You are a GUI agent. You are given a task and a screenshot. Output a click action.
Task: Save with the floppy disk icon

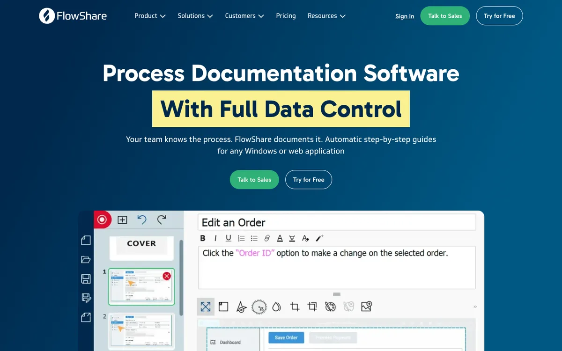click(x=86, y=279)
